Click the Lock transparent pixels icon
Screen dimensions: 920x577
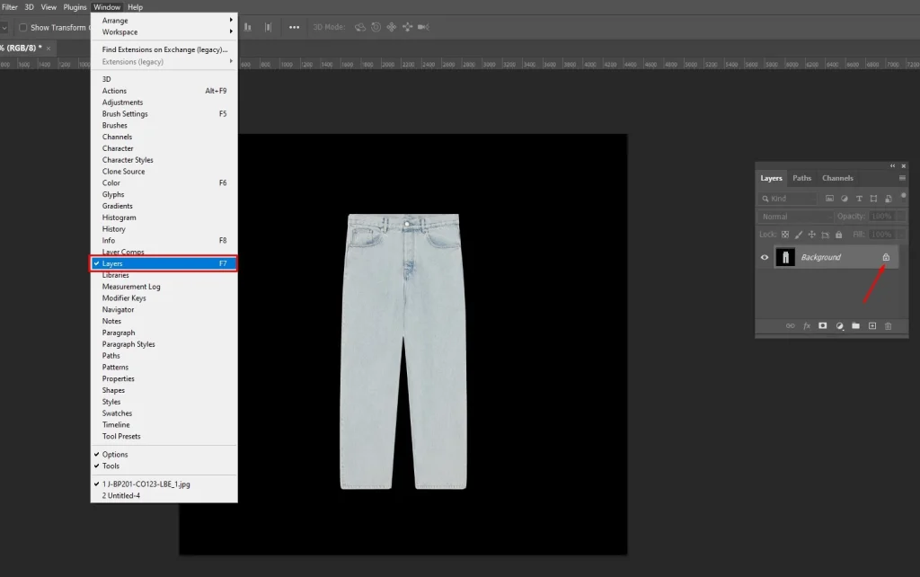(785, 234)
